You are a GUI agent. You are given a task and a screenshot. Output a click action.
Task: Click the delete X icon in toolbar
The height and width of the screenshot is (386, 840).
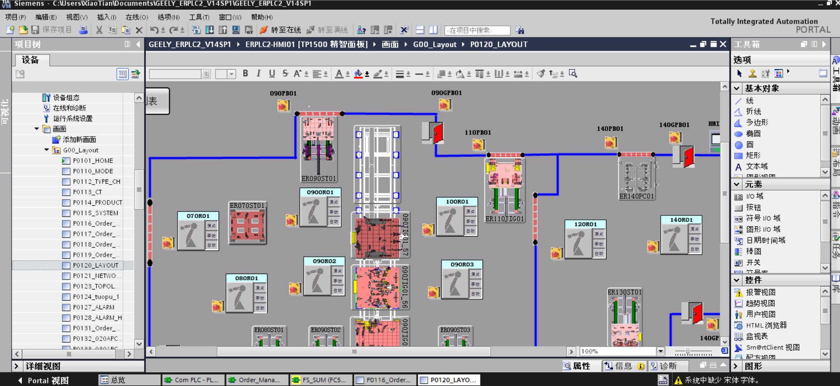tap(139, 30)
